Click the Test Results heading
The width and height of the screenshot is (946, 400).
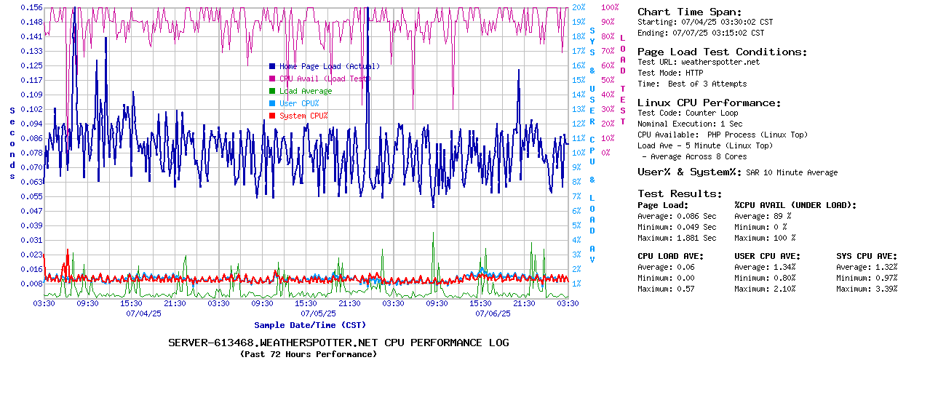[x=680, y=193]
